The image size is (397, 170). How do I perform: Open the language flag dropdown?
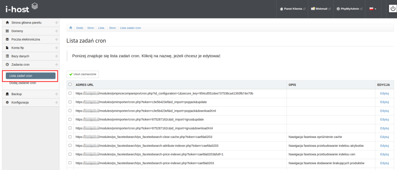373,9
